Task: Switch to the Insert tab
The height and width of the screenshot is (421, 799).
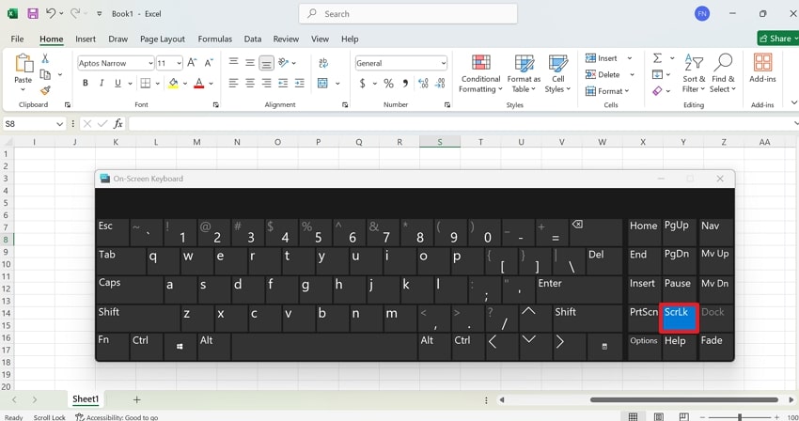Action: (86, 39)
